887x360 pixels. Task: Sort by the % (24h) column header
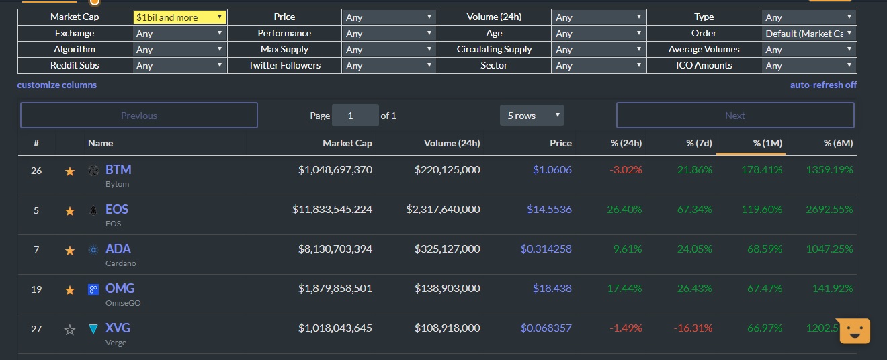pyautogui.click(x=626, y=143)
